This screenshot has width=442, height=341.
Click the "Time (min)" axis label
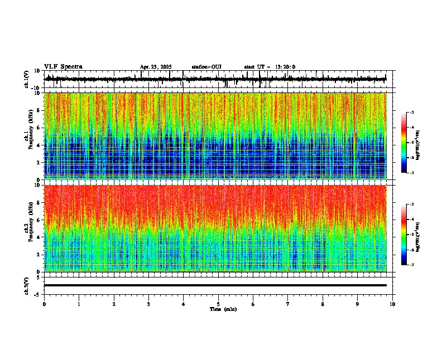(x=223, y=309)
